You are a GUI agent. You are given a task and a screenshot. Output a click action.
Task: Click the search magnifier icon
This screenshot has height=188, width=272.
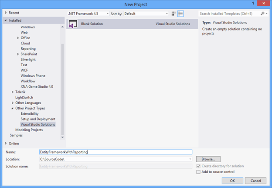[262, 14]
